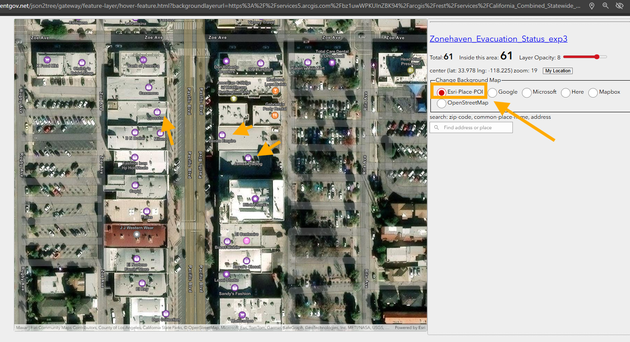This screenshot has height=342, width=630.
Task: Click the 'search: zip-code' hint text
Action: tap(490, 117)
